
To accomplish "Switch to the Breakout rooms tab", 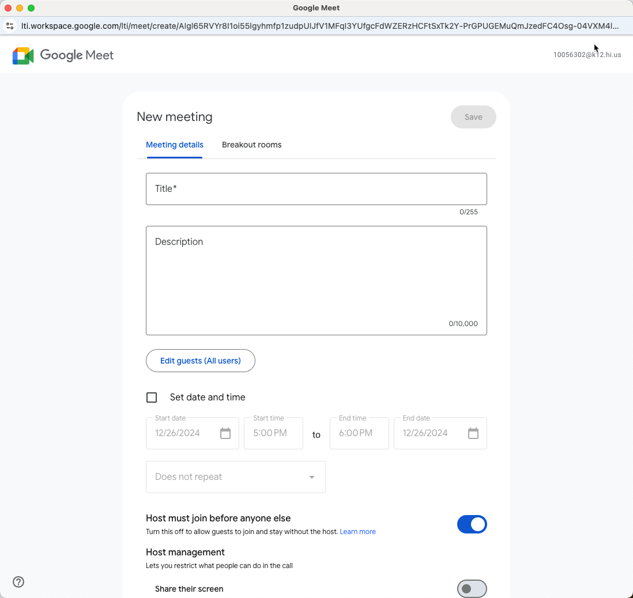I will [x=252, y=145].
